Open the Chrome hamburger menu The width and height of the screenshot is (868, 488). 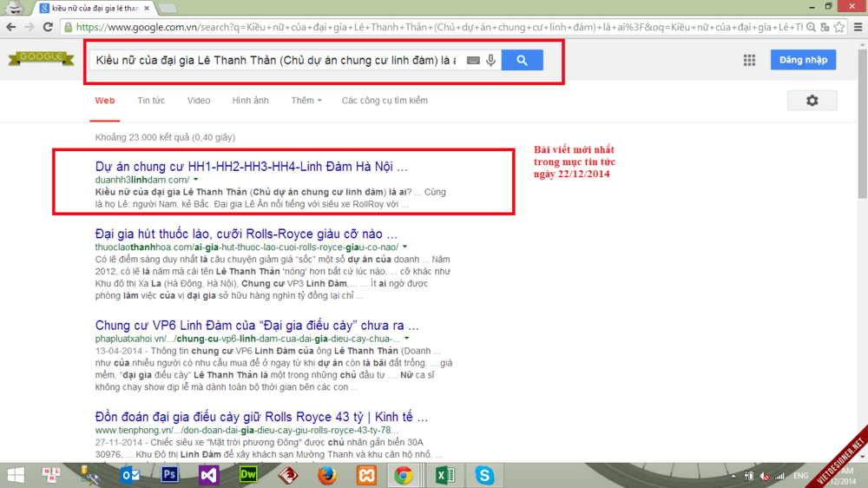(x=858, y=27)
